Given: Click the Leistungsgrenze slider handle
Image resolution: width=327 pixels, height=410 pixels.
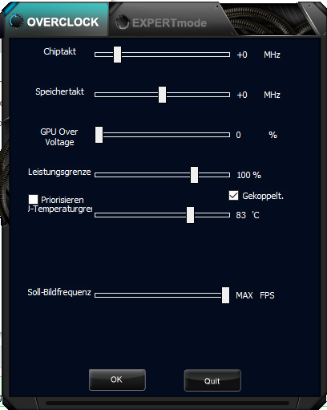Looking at the screenshot, I should [194, 175].
